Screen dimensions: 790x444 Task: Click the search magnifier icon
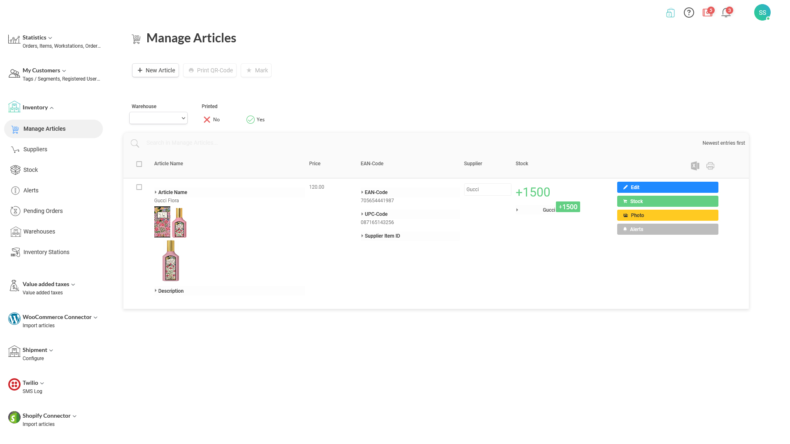135,143
